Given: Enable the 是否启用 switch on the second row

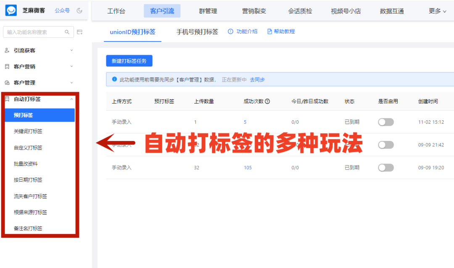Looking at the screenshot, I should pyautogui.click(x=386, y=145).
